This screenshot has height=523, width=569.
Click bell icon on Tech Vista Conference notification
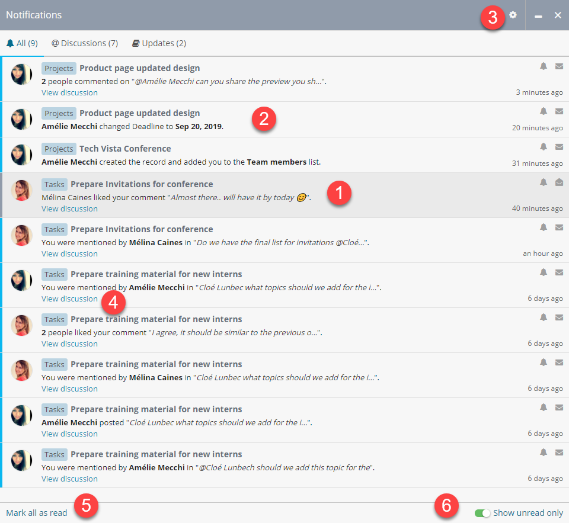coord(544,147)
